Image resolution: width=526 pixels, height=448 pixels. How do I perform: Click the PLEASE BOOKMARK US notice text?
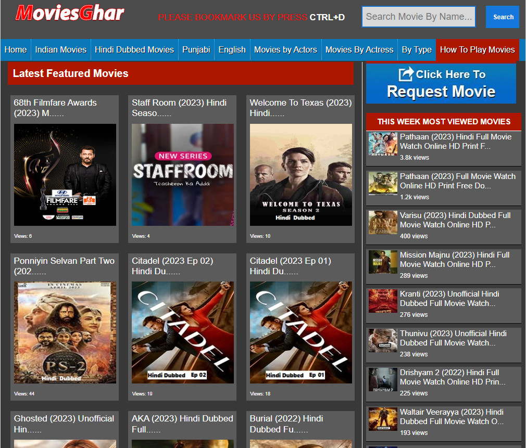[251, 17]
